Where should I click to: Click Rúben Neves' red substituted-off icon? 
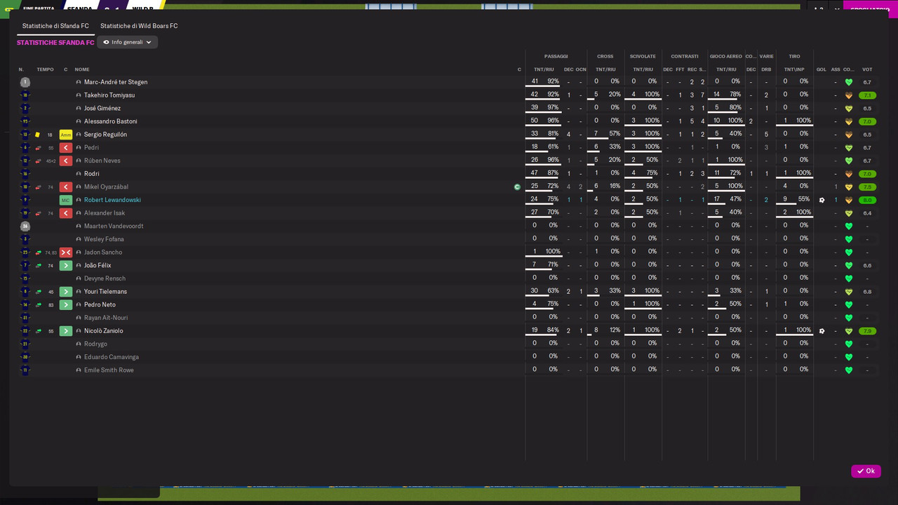(66, 161)
